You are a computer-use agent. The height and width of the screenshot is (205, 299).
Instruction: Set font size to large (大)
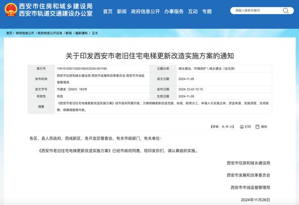223,127
